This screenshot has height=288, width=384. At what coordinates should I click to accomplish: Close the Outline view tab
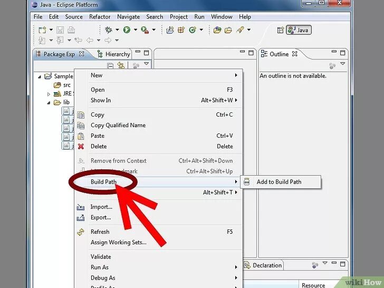pyautogui.click(x=295, y=54)
